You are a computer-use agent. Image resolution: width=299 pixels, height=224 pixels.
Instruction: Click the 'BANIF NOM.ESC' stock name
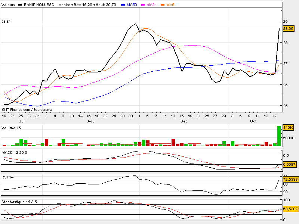(39, 5)
